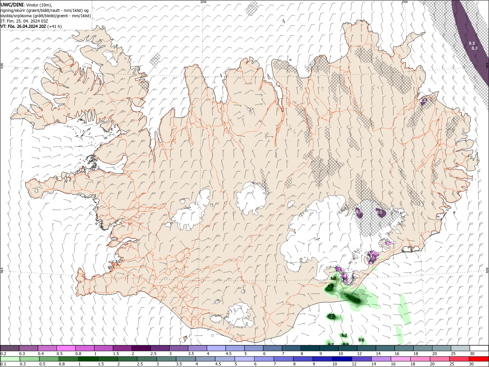Pick the snow scale swatch between 4 and 4.5
Viewport: 489px width, 367px height.
[x=216, y=348]
